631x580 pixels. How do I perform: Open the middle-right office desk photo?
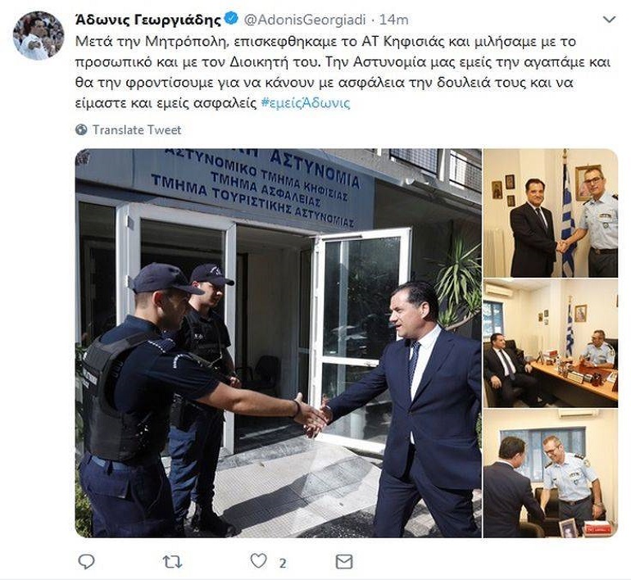551,343
